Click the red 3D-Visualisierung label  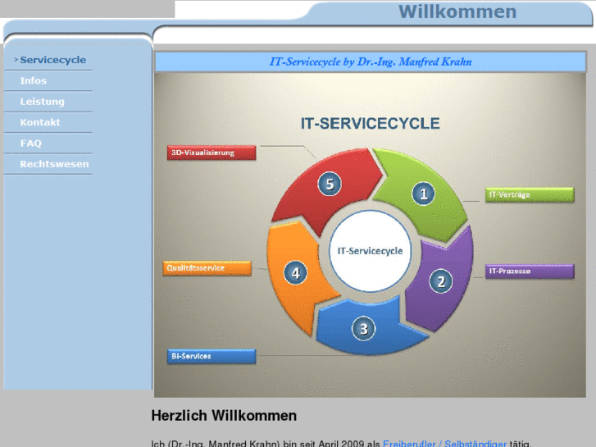[212, 153]
